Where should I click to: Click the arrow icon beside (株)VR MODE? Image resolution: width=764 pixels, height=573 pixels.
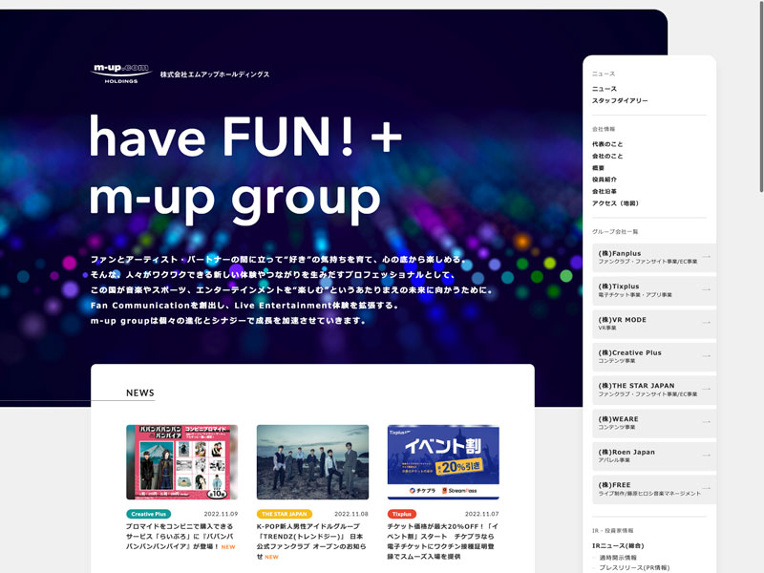coord(706,323)
